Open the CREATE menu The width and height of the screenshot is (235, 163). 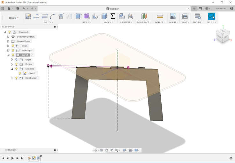pos(87,22)
